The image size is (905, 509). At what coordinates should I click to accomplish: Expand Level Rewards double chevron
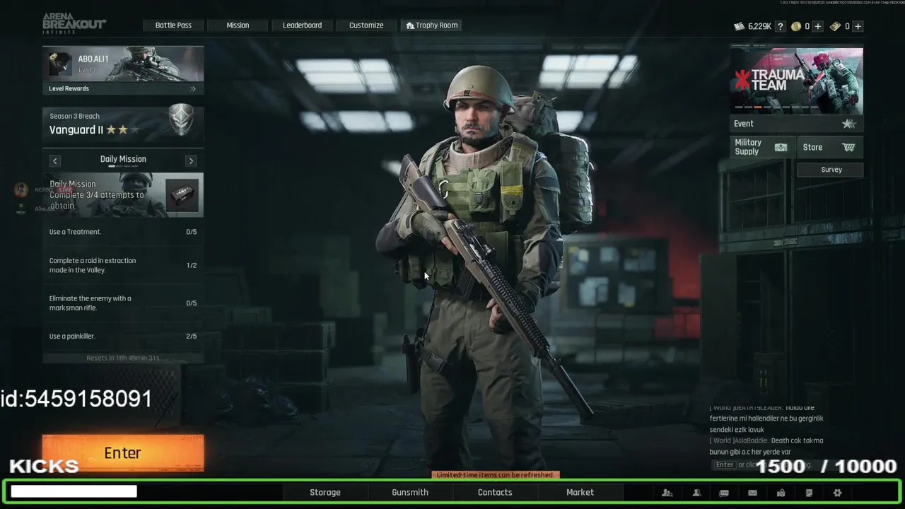click(192, 89)
